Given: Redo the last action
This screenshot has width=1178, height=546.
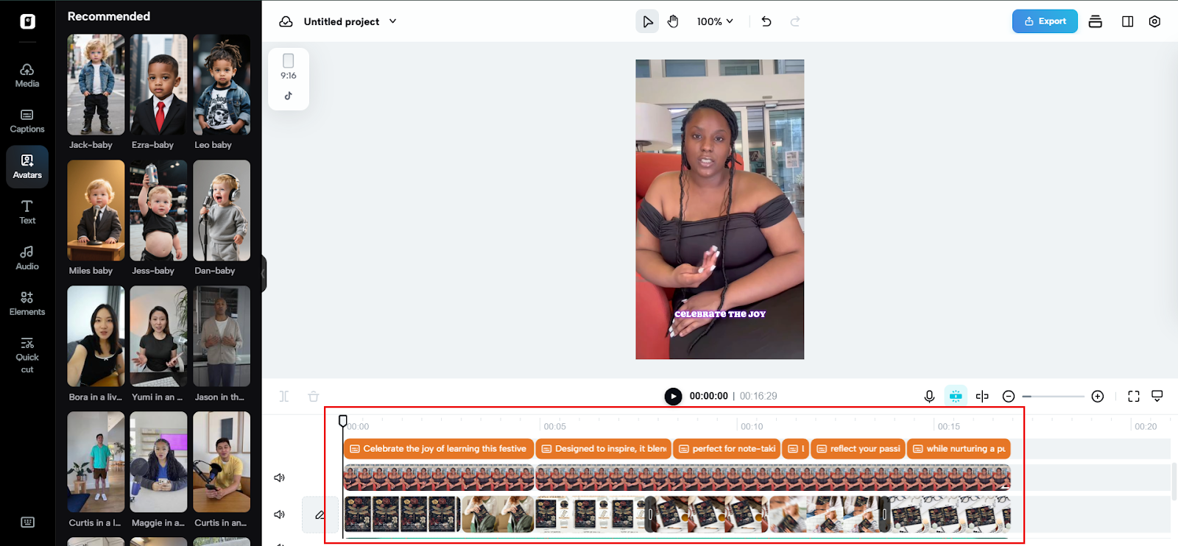Looking at the screenshot, I should [795, 21].
